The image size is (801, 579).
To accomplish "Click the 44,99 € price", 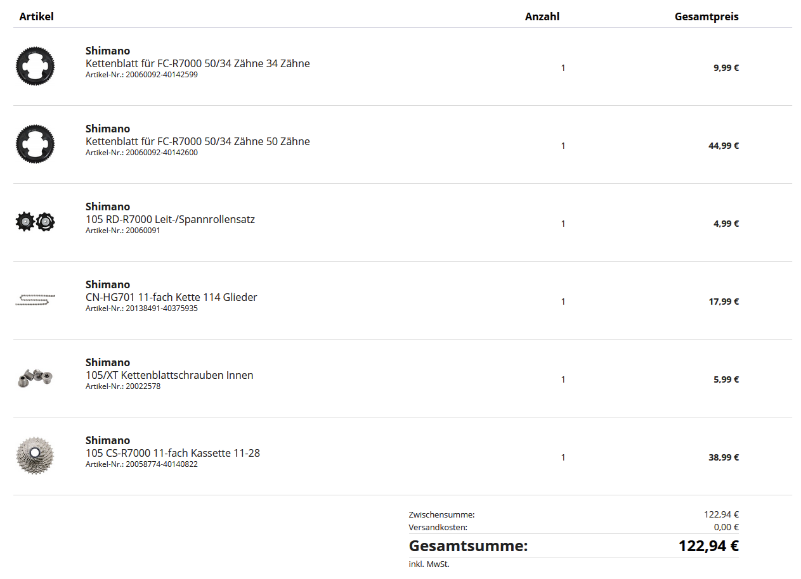I will click(x=724, y=146).
